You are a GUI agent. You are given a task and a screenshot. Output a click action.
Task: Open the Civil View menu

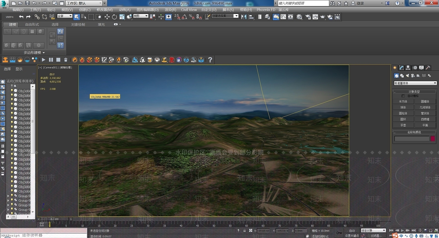tap(189, 10)
